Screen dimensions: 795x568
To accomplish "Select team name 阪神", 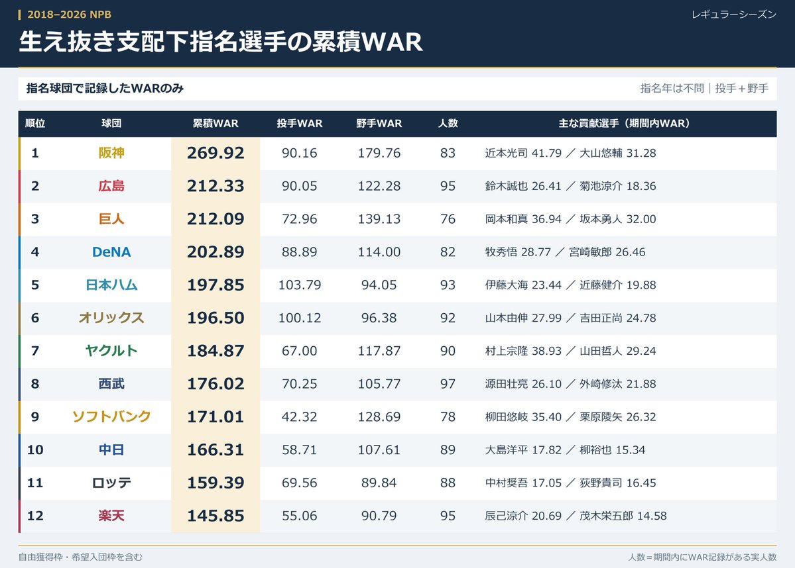I will click(x=111, y=153).
